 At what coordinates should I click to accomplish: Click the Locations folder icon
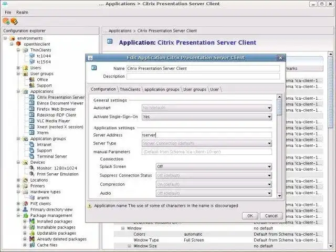(x=25, y=180)
